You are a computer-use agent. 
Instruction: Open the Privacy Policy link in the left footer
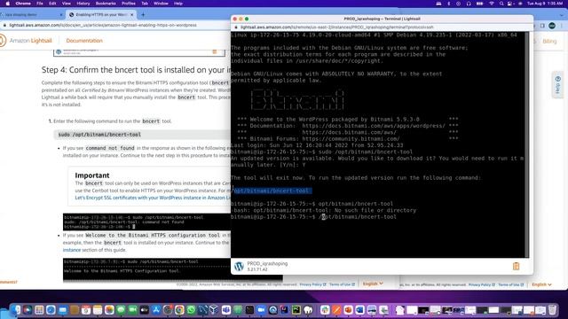click(312, 284)
